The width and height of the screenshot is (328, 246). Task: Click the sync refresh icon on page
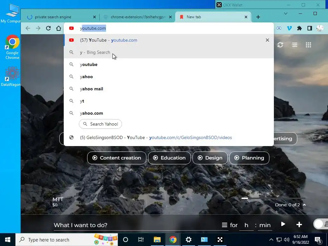pyautogui.click(x=280, y=45)
